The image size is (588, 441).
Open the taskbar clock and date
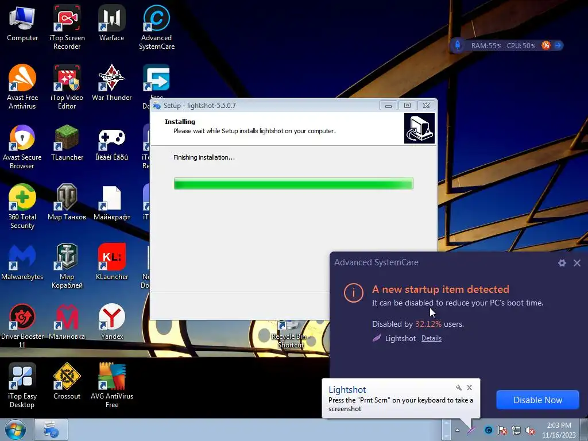tap(559, 430)
